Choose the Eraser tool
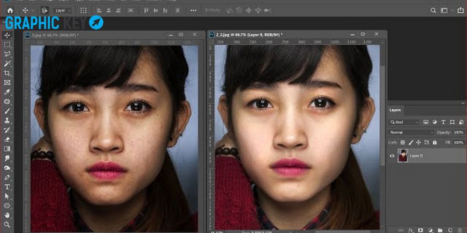This screenshot has height=233, width=467. (7, 139)
